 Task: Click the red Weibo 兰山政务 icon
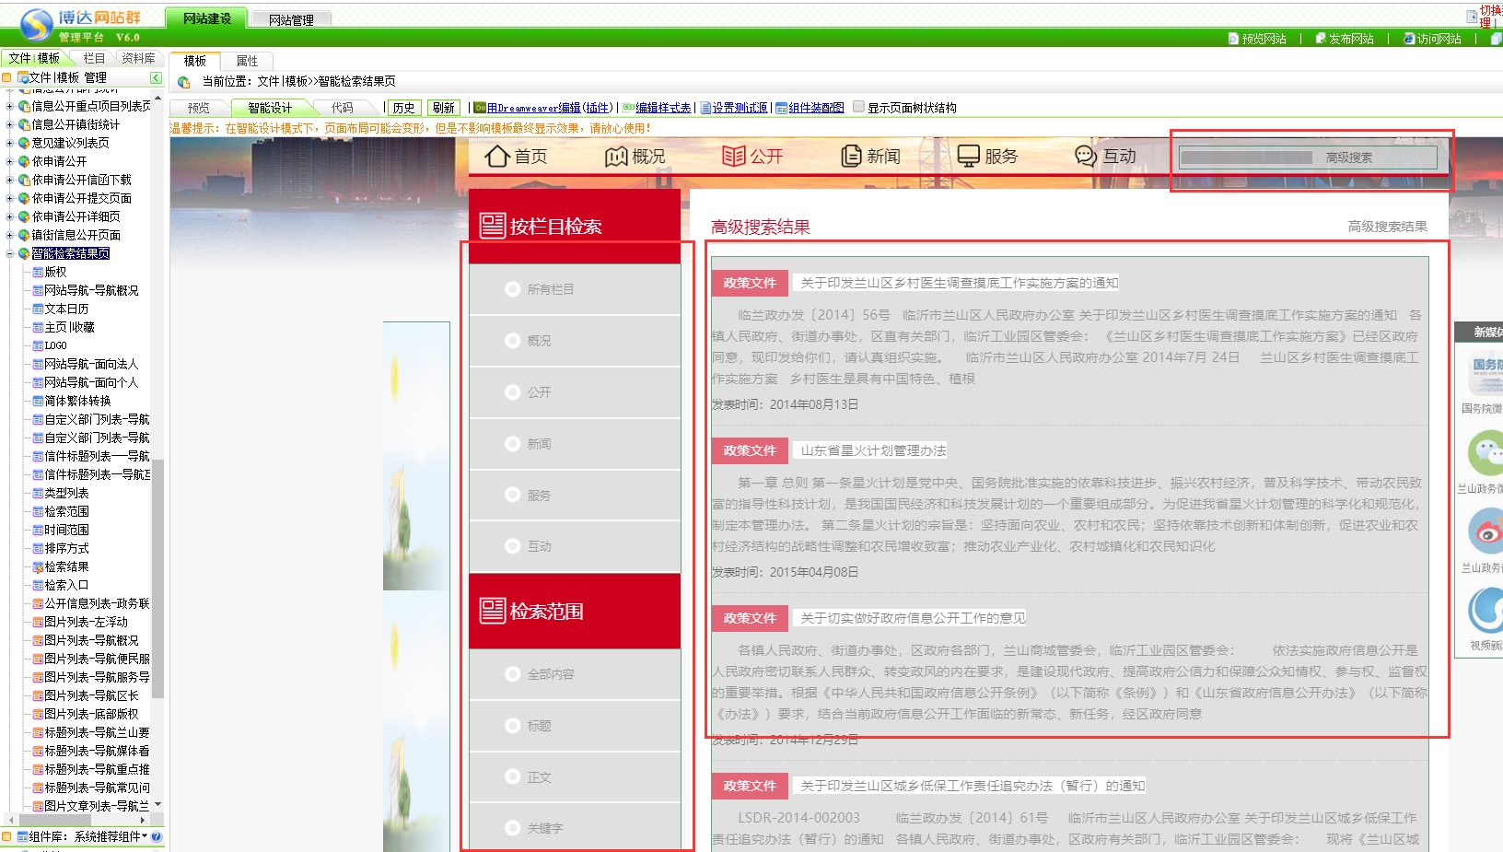pos(1486,531)
